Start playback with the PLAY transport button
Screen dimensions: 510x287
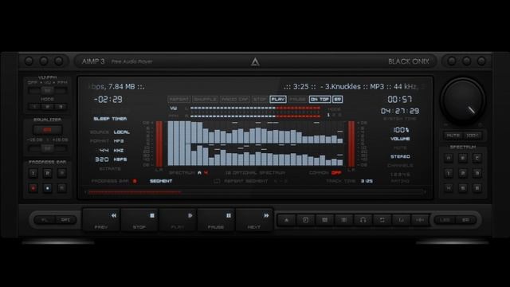tap(178, 220)
